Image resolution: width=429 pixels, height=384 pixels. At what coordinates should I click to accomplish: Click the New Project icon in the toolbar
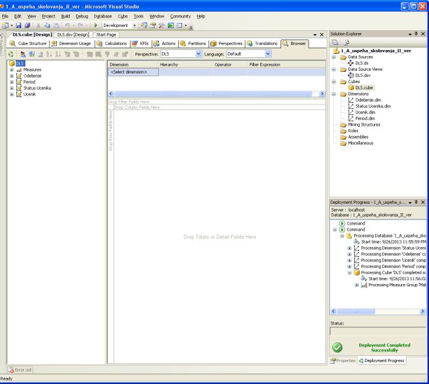coord(5,25)
